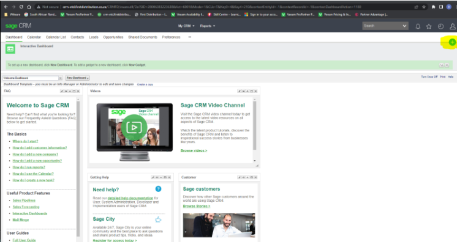The image size is (457, 247).
Task: Open the browser extensions puzzle icon
Action: point(433,7)
